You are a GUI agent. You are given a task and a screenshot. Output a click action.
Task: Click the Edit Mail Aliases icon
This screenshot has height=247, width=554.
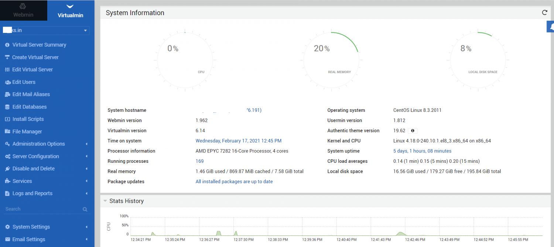click(7, 94)
